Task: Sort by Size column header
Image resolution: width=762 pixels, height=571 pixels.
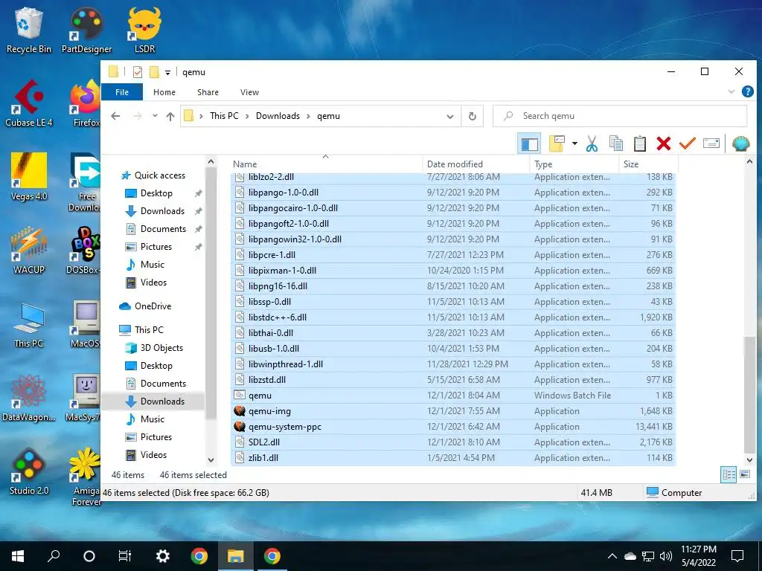Action: pyautogui.click(x=648, y=164)
